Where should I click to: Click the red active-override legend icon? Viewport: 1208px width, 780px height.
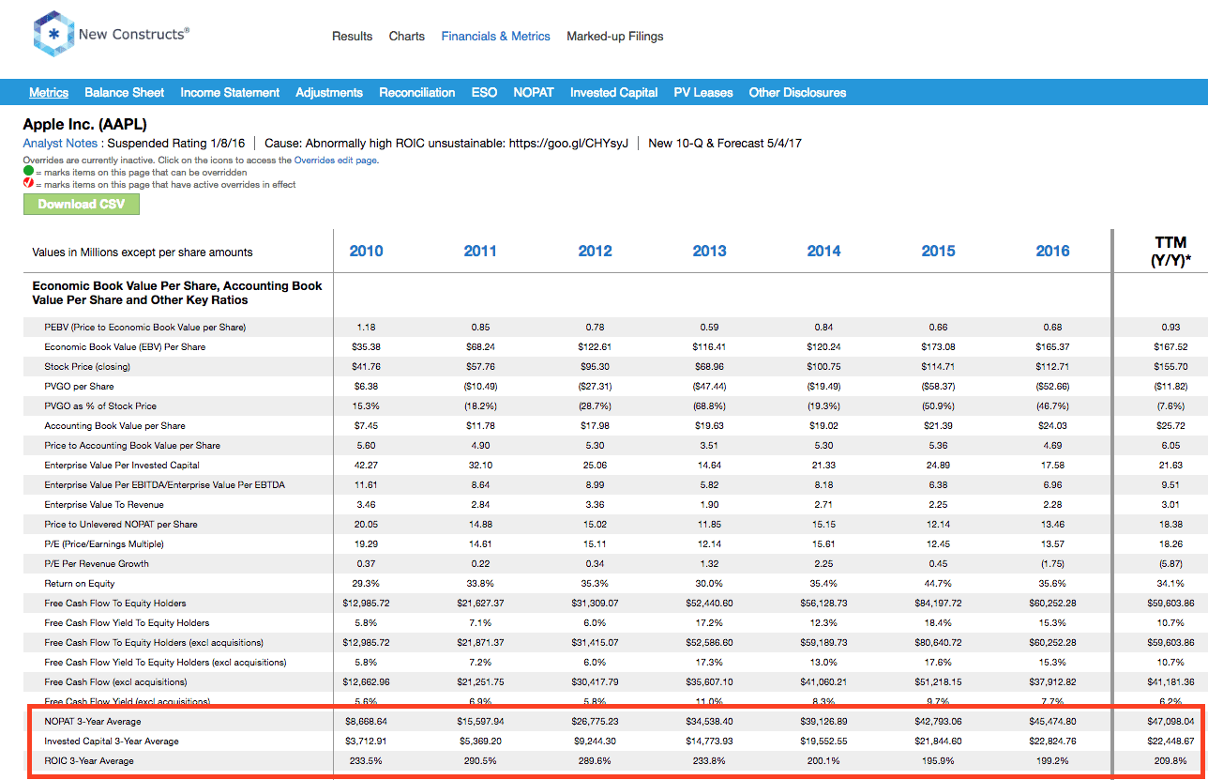[x=27, y=184]
